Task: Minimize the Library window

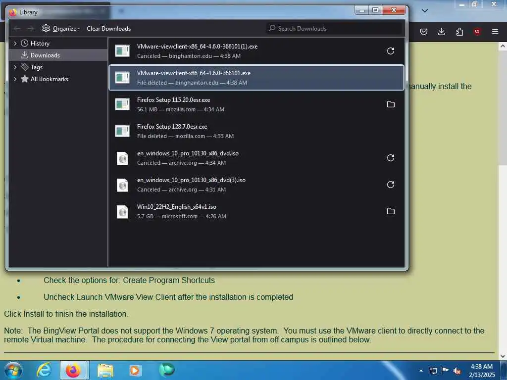Action: click(x=362, y=10)
